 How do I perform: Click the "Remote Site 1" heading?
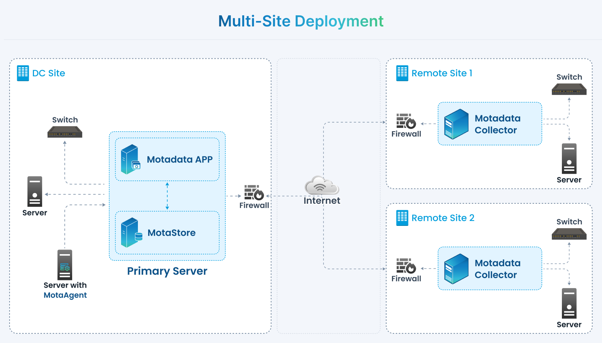(442, 73)
